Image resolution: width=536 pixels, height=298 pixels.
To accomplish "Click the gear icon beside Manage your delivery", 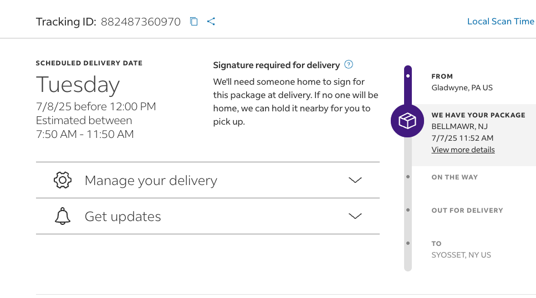I will [63, 180].
